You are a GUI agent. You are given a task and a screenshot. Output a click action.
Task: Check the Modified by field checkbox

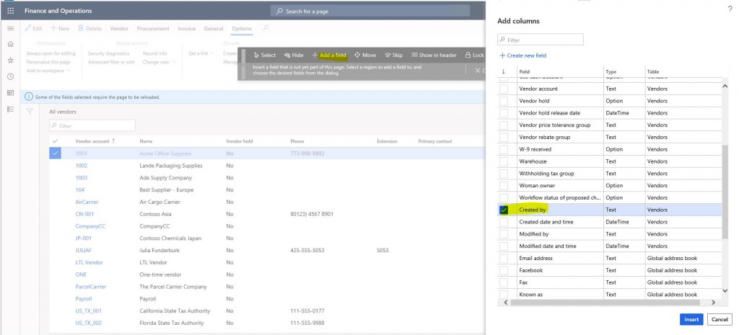[504, 234]
